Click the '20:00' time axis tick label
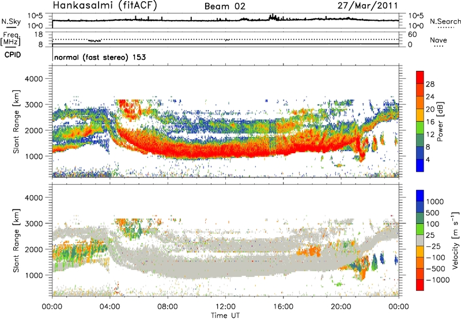The width and height of the screenshot is (461, 319). (x=341, y=307)
